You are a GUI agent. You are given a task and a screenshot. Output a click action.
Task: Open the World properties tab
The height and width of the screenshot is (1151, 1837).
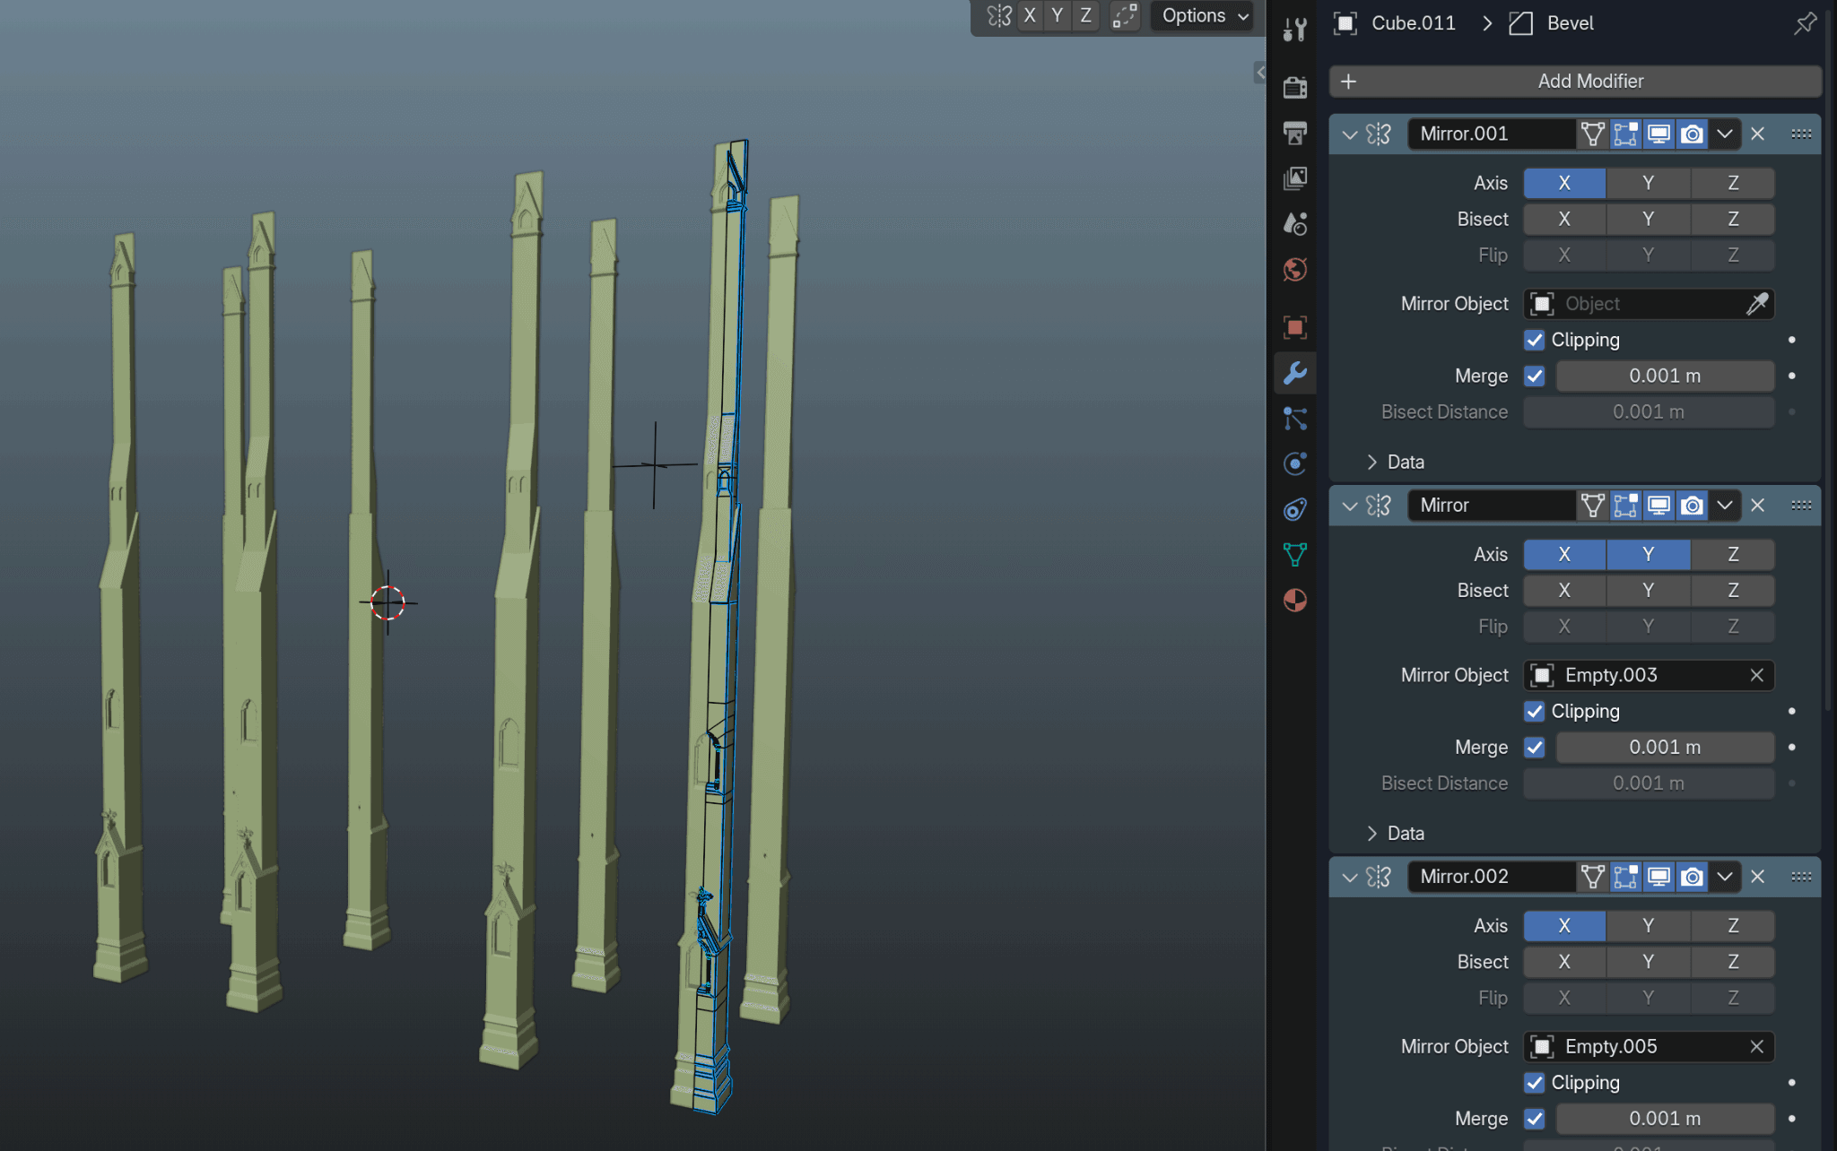pyautogui.click(x=1294, y=269)
